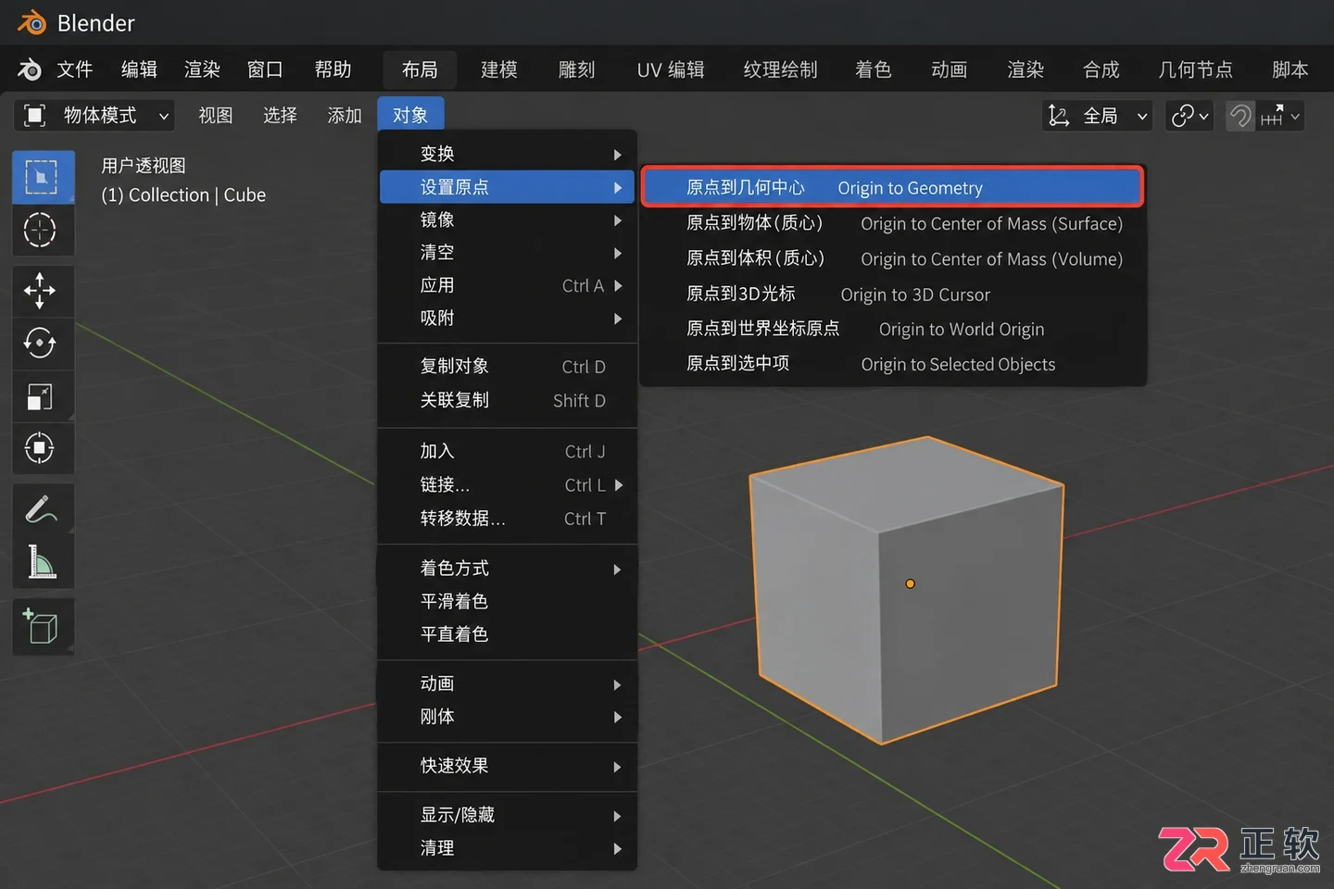Click the Blender logo menu icon
The image size is (1334, 889).
pyautogui.click(x=30, y=69)
